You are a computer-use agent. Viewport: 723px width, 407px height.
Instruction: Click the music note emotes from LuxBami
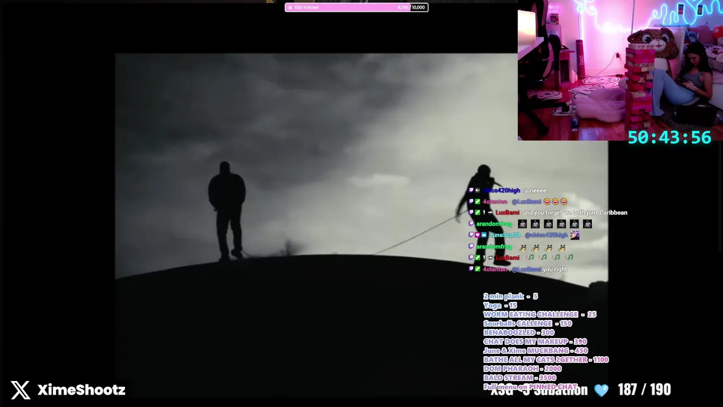(550, 258)
